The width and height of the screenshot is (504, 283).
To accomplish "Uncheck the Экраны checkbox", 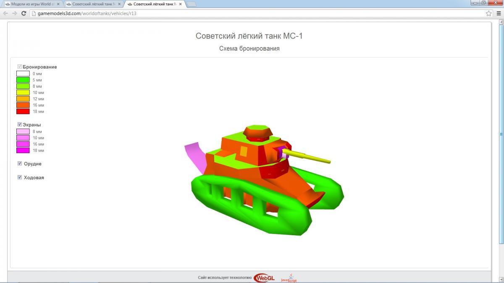I will point(20,125).
